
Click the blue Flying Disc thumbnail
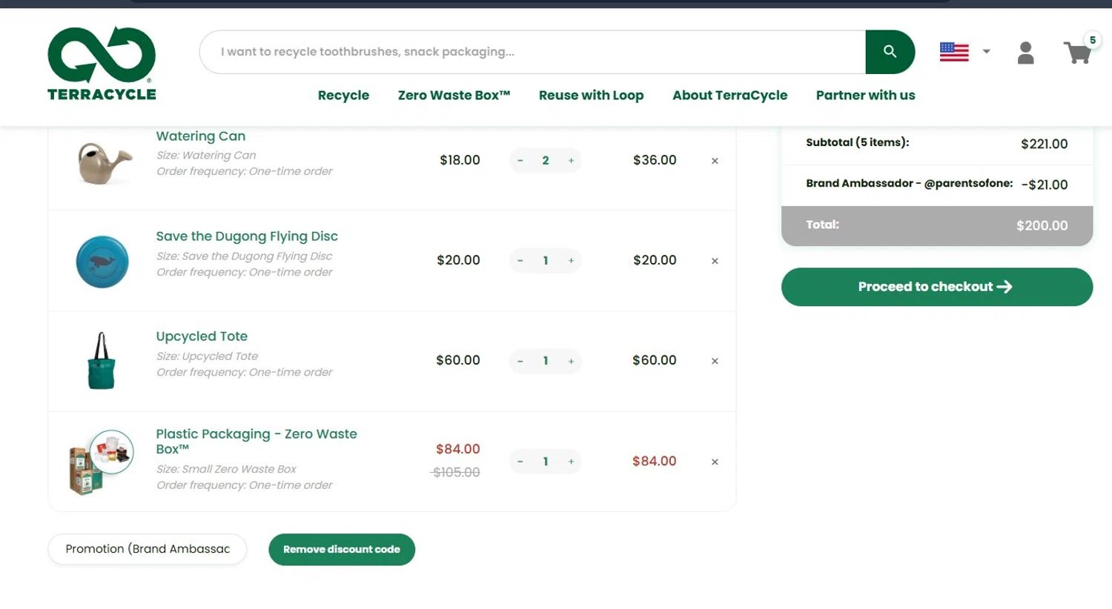tap(102, 262)
